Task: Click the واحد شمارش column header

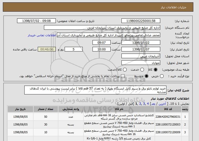Action: (x=71, y=109)
